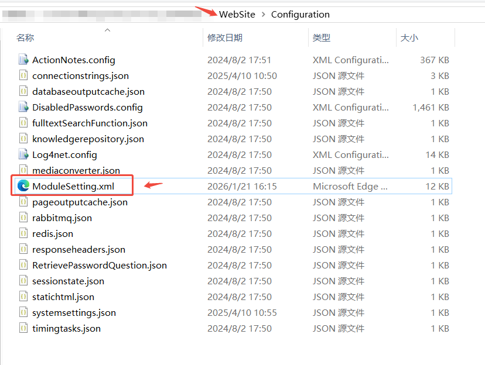Click the 367 KB size value
Viewport: 485px width, 365px height.
[x=434, y=60]
